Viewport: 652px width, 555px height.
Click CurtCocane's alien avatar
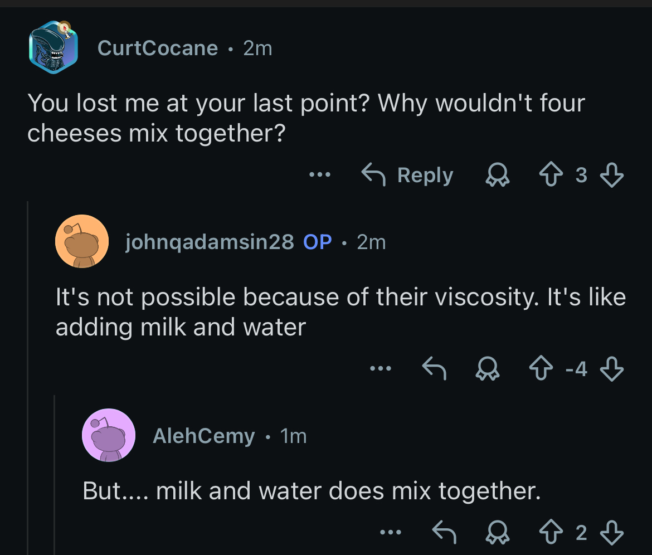pos(53,47)
